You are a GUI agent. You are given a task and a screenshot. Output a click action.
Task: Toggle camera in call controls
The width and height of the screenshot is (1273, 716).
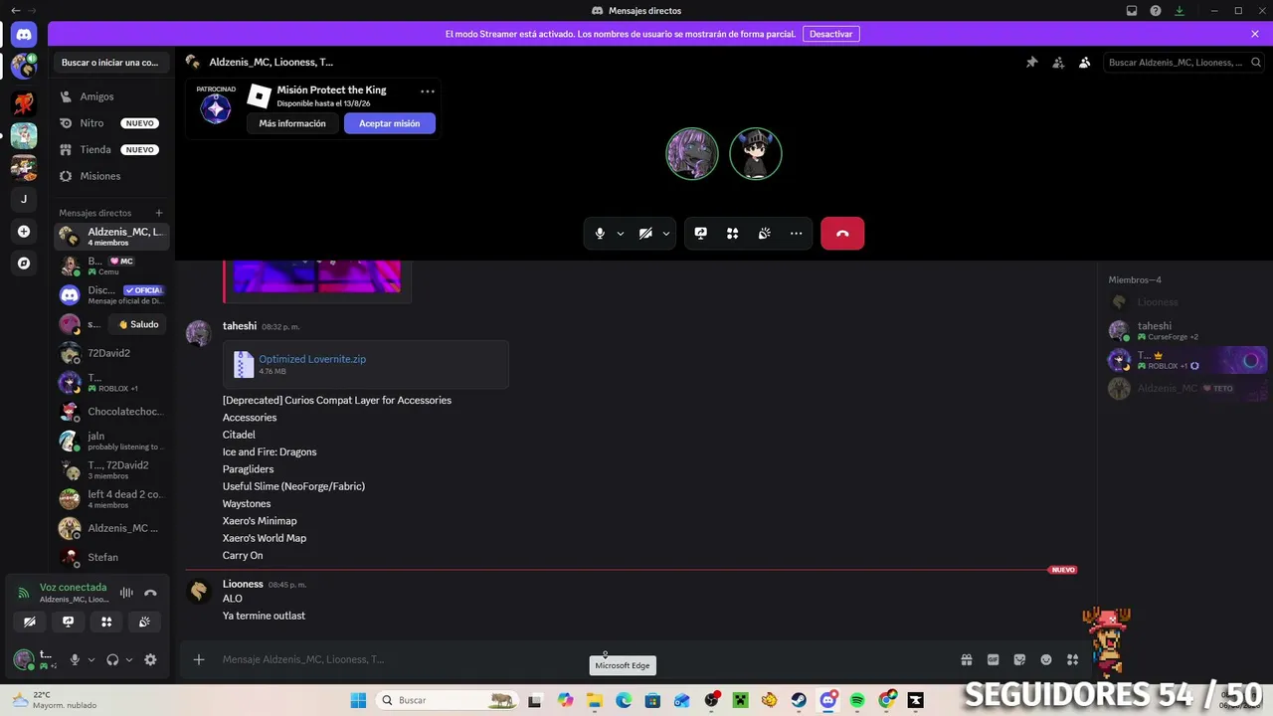(x=645, y=234)
